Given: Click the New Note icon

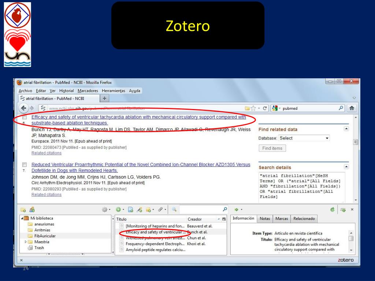Looking at the screenshot, I should [x=148, y=210].
